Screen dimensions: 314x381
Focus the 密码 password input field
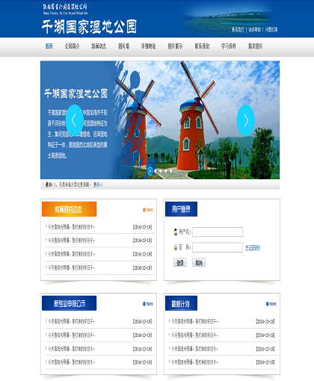218,247
